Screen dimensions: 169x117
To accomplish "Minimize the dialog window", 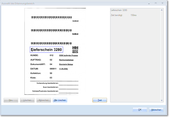I will pyautogui.click(x=148, y=3).
